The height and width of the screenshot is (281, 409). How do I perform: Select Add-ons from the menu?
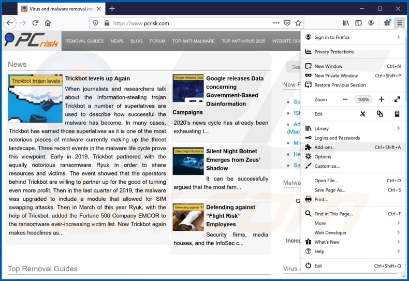324,147
